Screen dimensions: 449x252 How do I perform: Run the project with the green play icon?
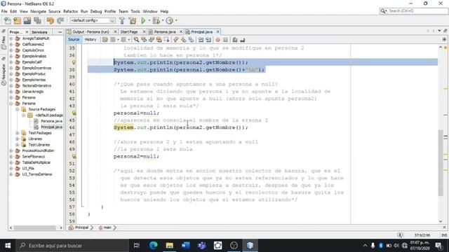tap(143, 20)
